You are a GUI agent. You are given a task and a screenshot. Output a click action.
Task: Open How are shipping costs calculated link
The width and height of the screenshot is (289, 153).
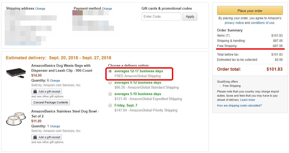(x=239, y=105)
